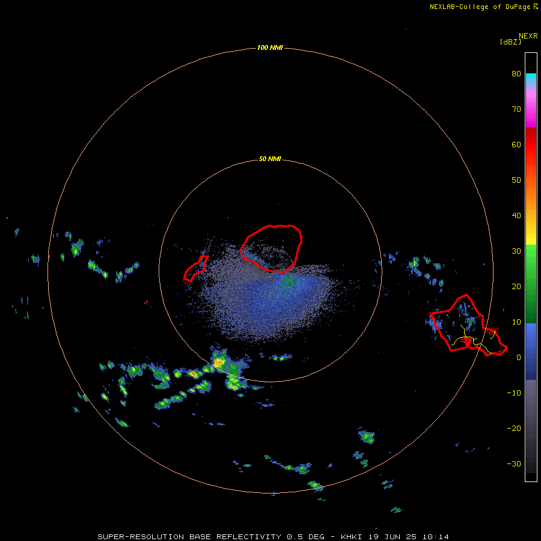Click the 70 value on the dBZ scale

tap(516, 109)
